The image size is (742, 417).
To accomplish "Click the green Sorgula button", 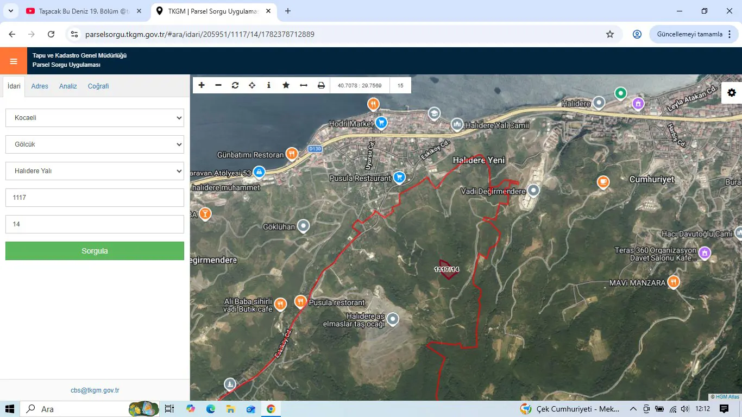I will [95, 251].
